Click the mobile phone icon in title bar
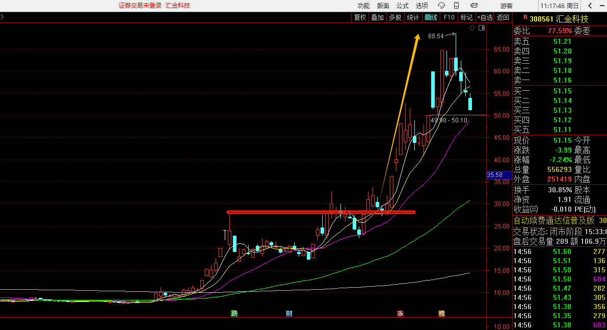This screenshot has height=330, width=607. tap(457, 6)
